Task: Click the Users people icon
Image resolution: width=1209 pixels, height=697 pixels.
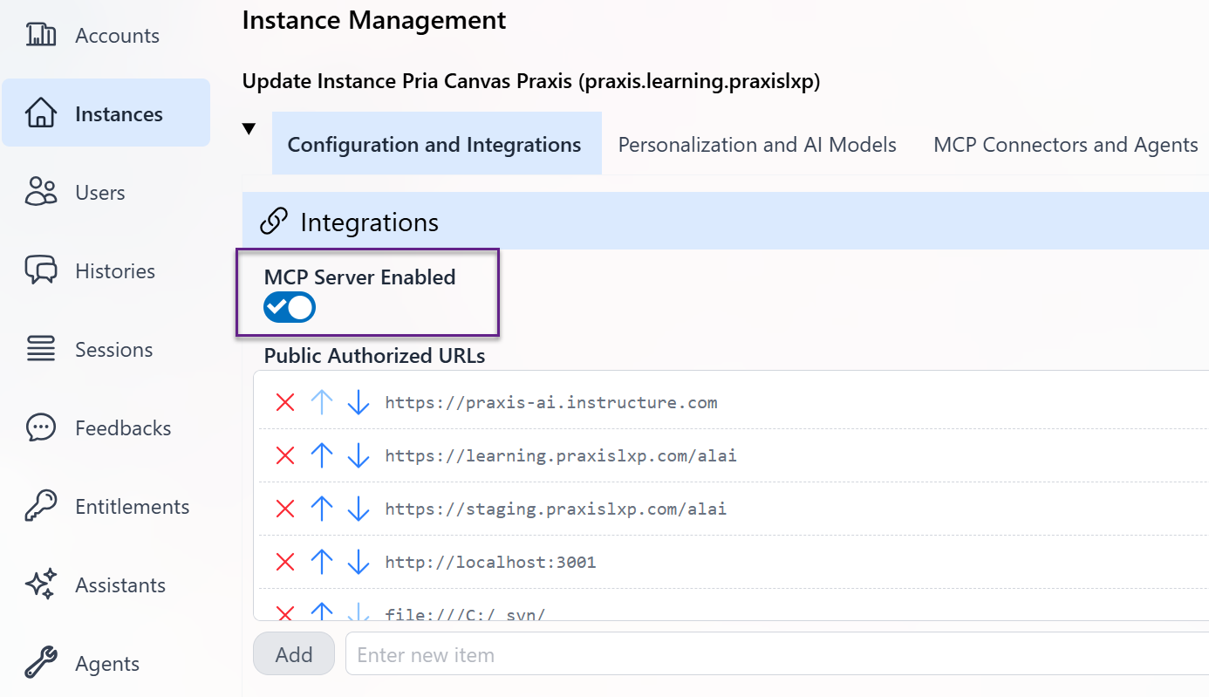Action: coord(41,193)
